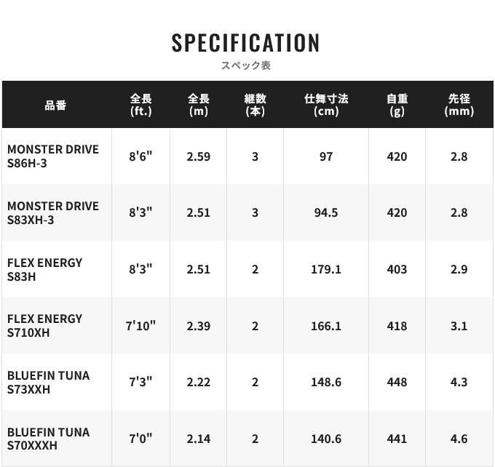Select the FLEX ENERGY S83H model cell

pyautogui.click(x=44, y=269)
